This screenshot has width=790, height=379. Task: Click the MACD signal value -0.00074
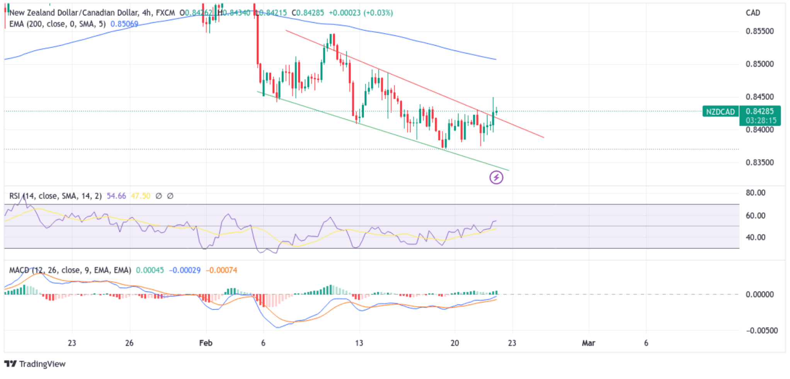tap(221, 270)
